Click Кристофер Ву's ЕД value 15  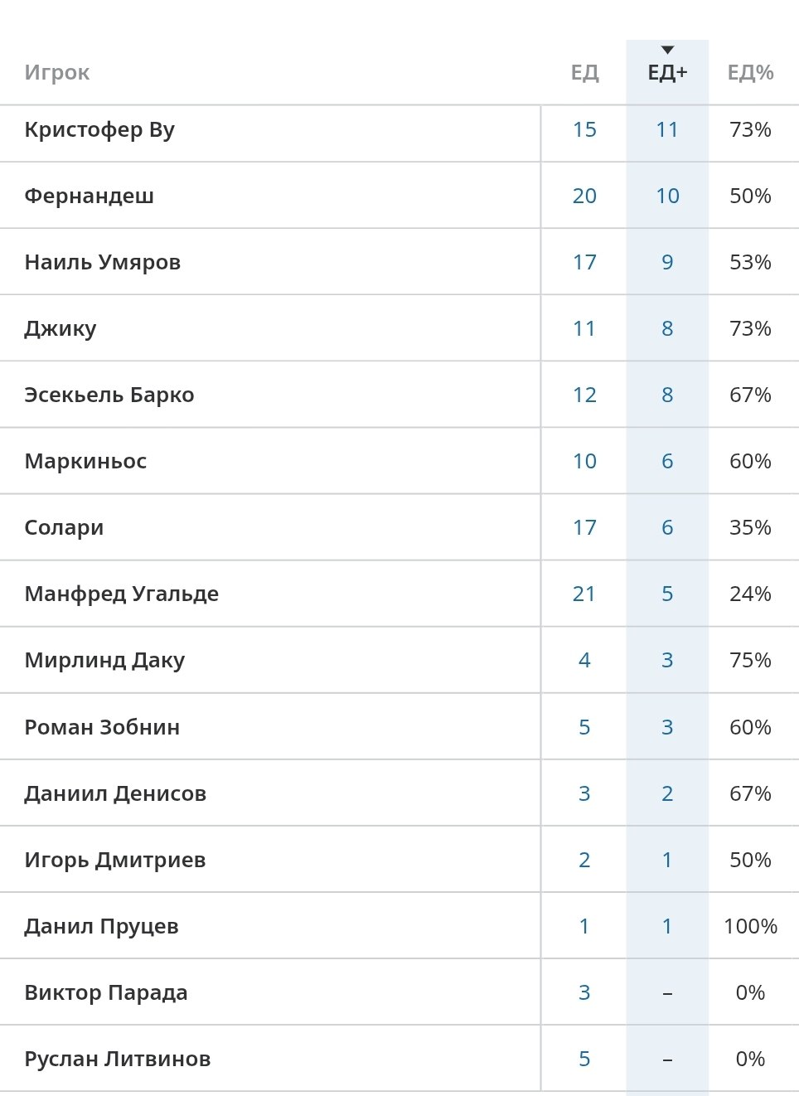tap(584, 130)
